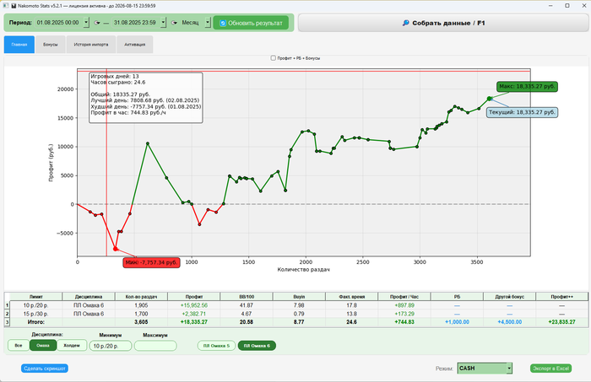Expand the Месяц period preset dropdown
Viewport: 591px width, 382px height.
[208, 23]
